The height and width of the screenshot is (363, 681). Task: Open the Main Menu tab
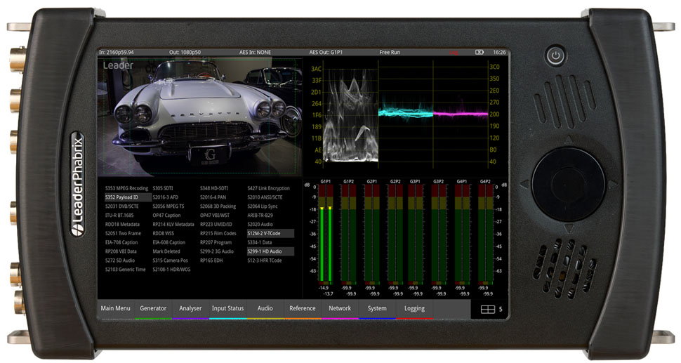tap(116, 309)
